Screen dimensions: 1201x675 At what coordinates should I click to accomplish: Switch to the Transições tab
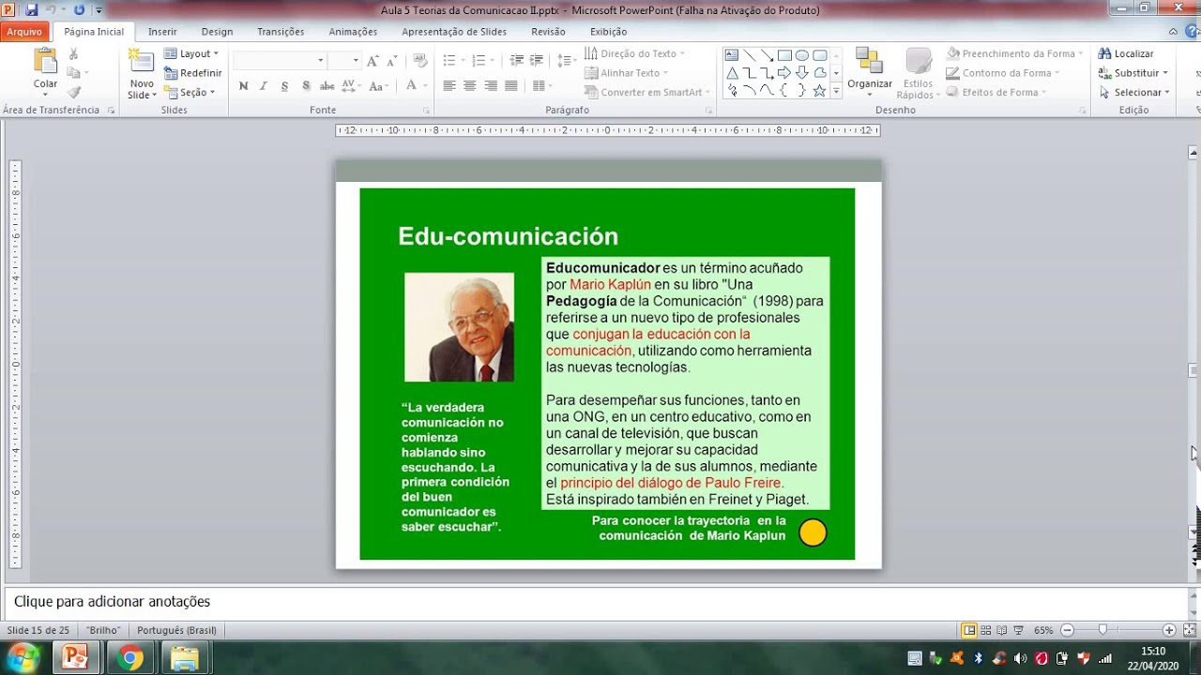[281, 32]
